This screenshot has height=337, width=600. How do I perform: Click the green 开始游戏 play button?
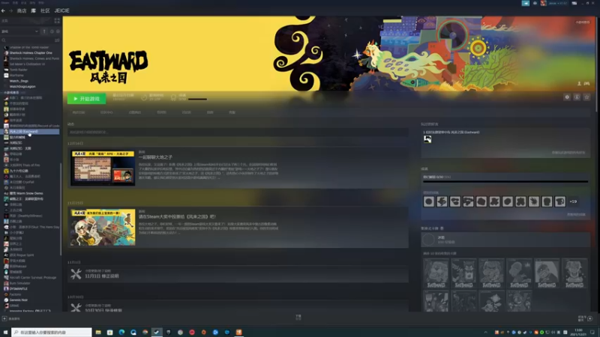coord(86,99)
